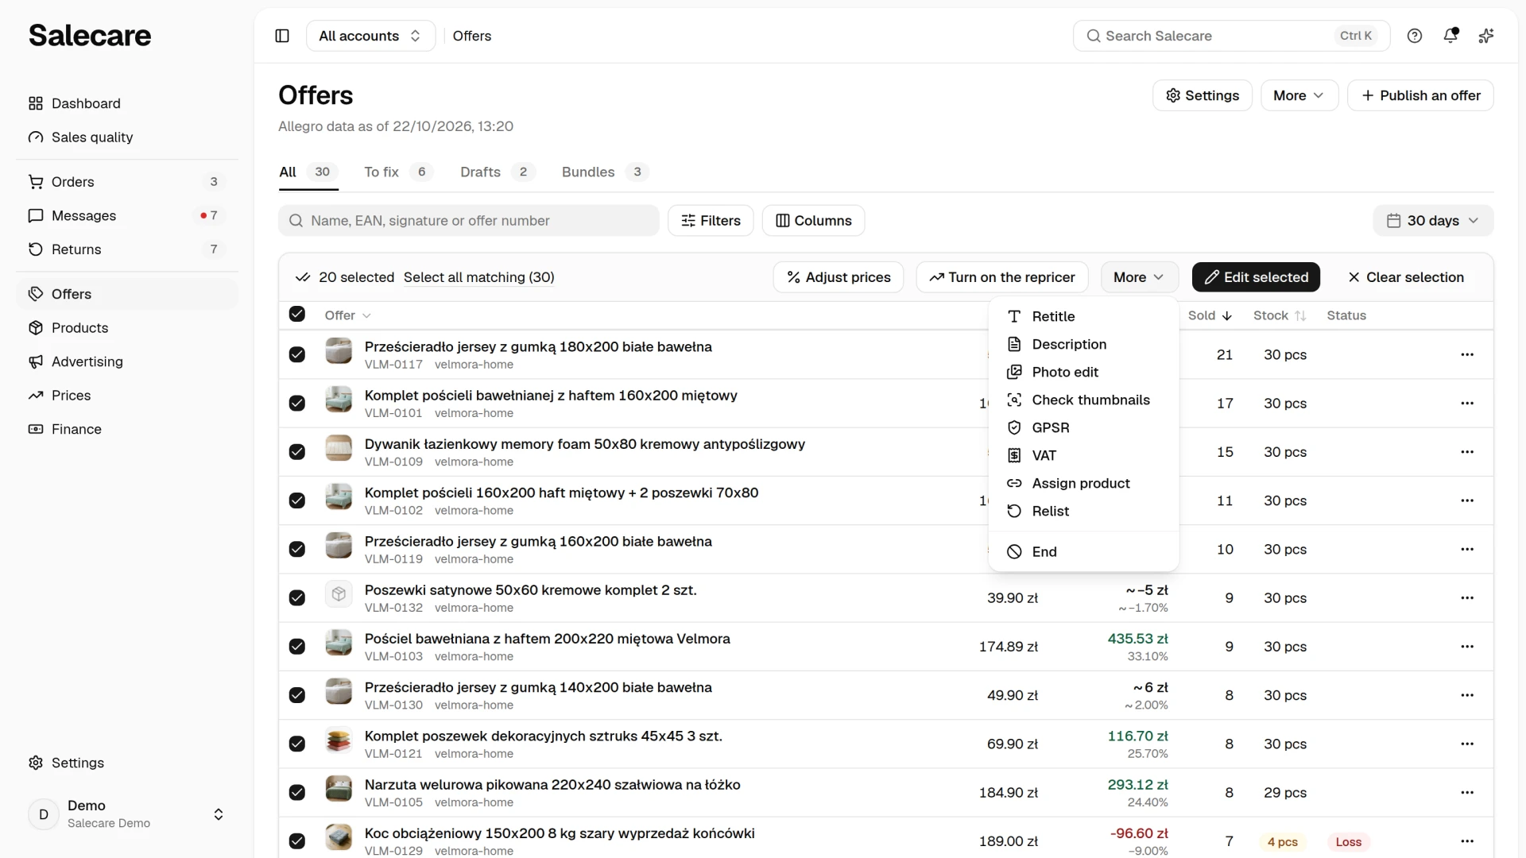Viewport: 1526px width, 858px height.
Task: Open the All accounts selector
Action: (370, 36)
